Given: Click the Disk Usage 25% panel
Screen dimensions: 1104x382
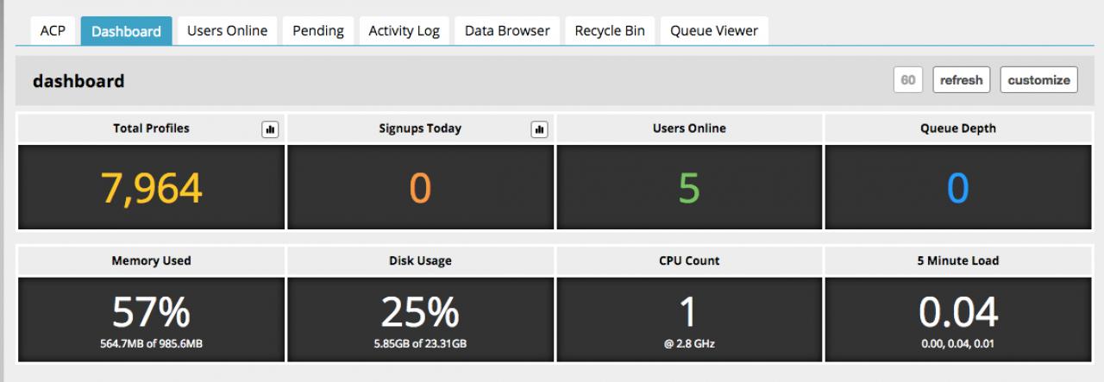Looking at the screenshot, I should pyautogui.click(x=420, y=318).
